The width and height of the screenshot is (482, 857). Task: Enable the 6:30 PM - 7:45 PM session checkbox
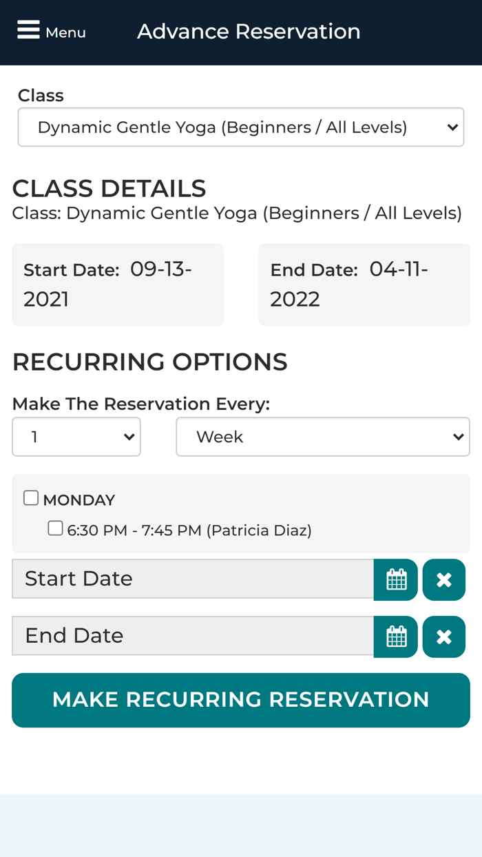coord(55,528)
